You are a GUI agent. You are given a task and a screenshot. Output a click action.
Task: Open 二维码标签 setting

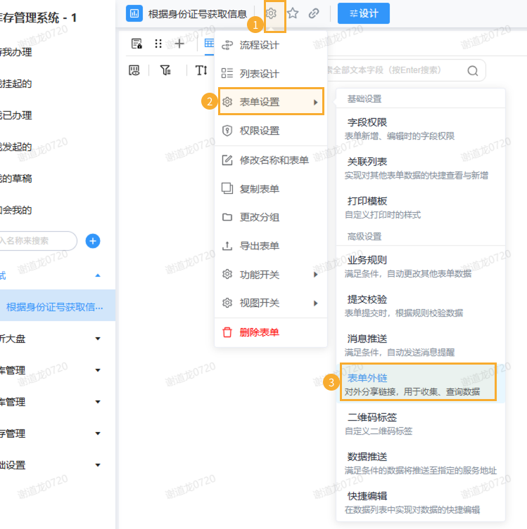[x=421, y=424]
